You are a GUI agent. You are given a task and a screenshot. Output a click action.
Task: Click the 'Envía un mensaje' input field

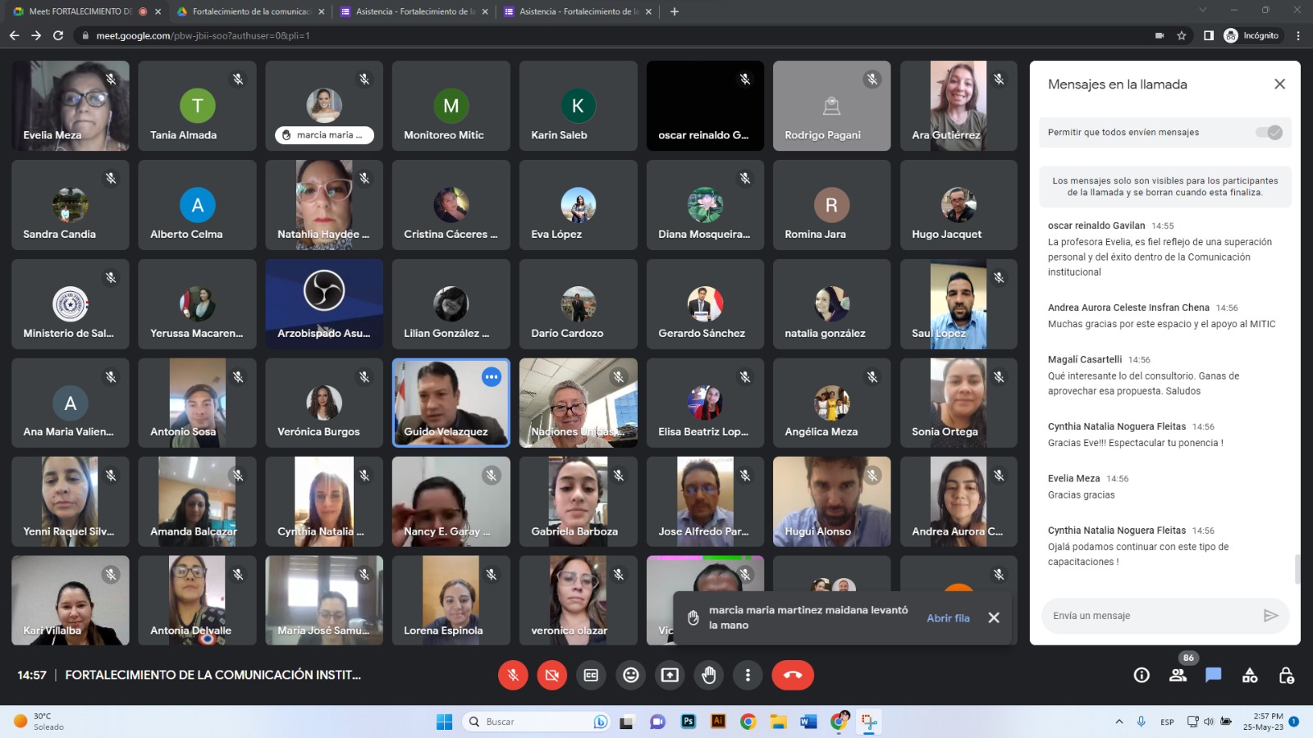click(x=1151, y=616)
